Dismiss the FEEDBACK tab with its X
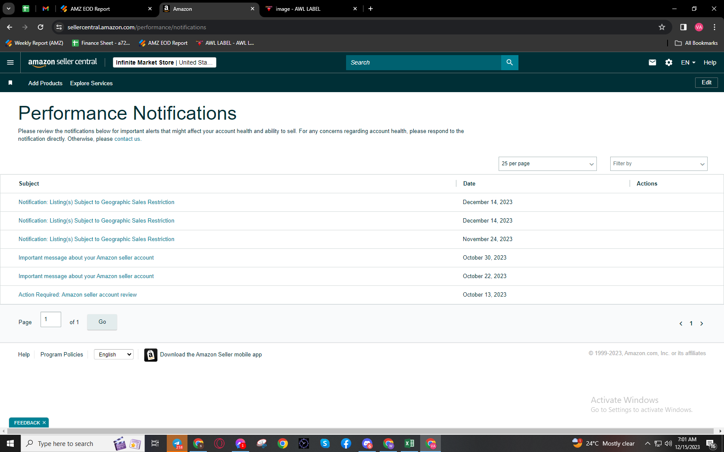Viewport: 724px width, 452px height. coord(44,423)
